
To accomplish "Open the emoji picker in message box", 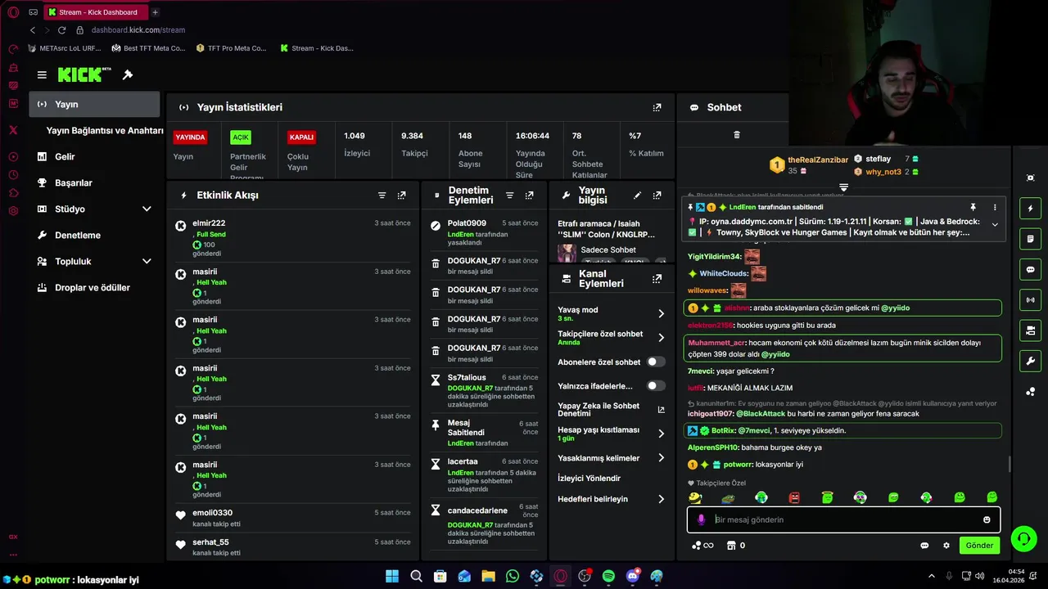I will [x=987, y=519].
